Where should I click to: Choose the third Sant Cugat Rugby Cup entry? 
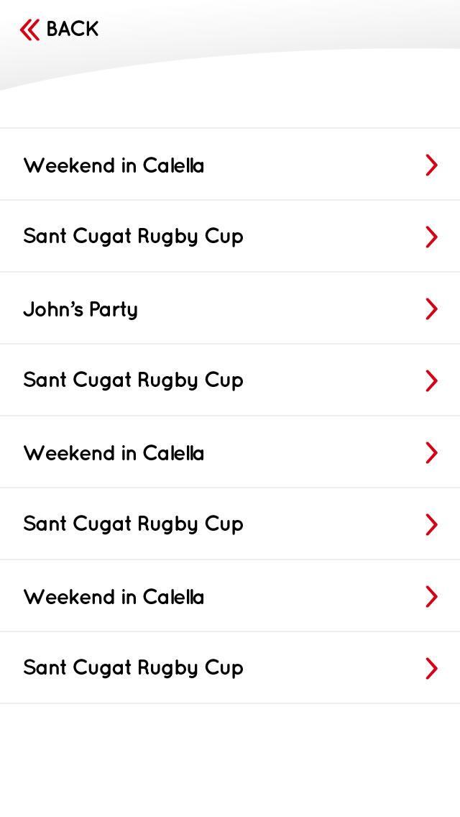(x=230, y=524)
